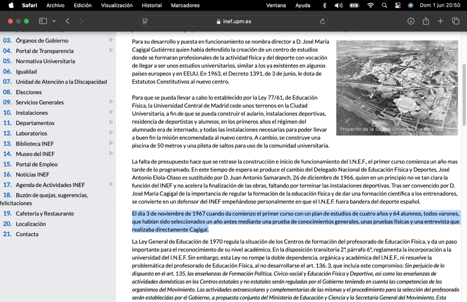Click the page vertical scrollbar
The image size is (467, 302).
[464, 95]
